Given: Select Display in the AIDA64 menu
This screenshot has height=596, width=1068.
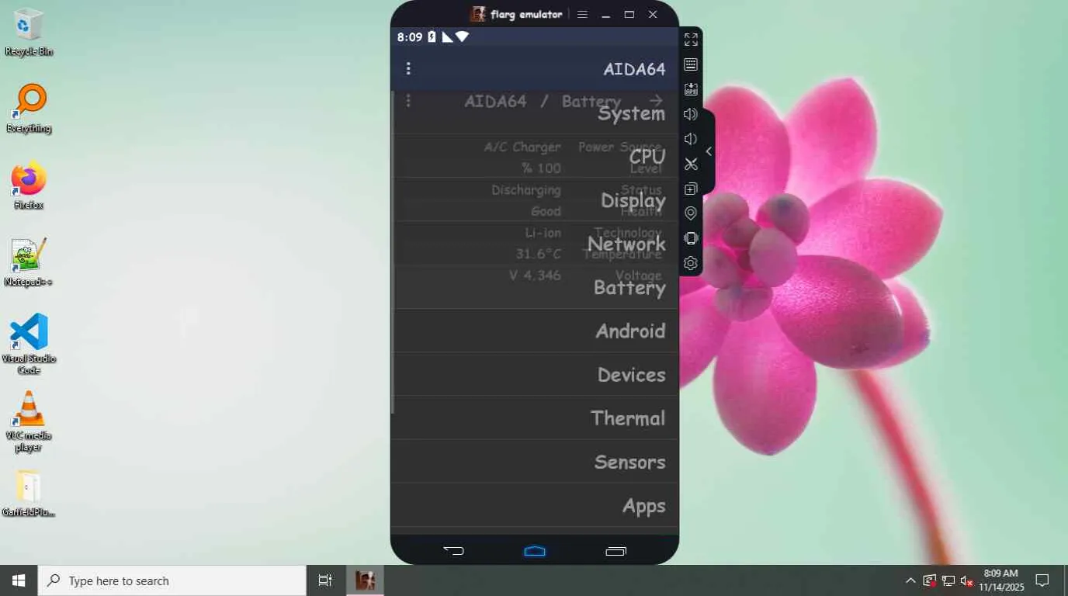Looking at the screenshot, I should (x=535, y=200).
